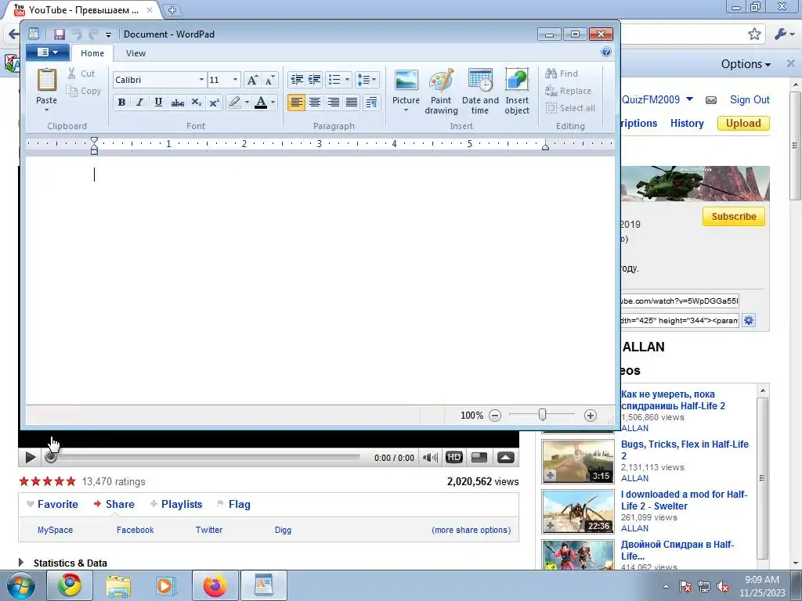
Task: Click the Insert object icon
Action: [x=517, y=81]
